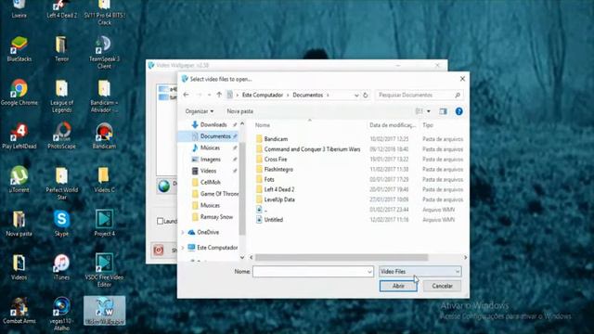Open the uTorrent desktop icon
Viewport: 594px width, 334px height.
pos(19,179)
